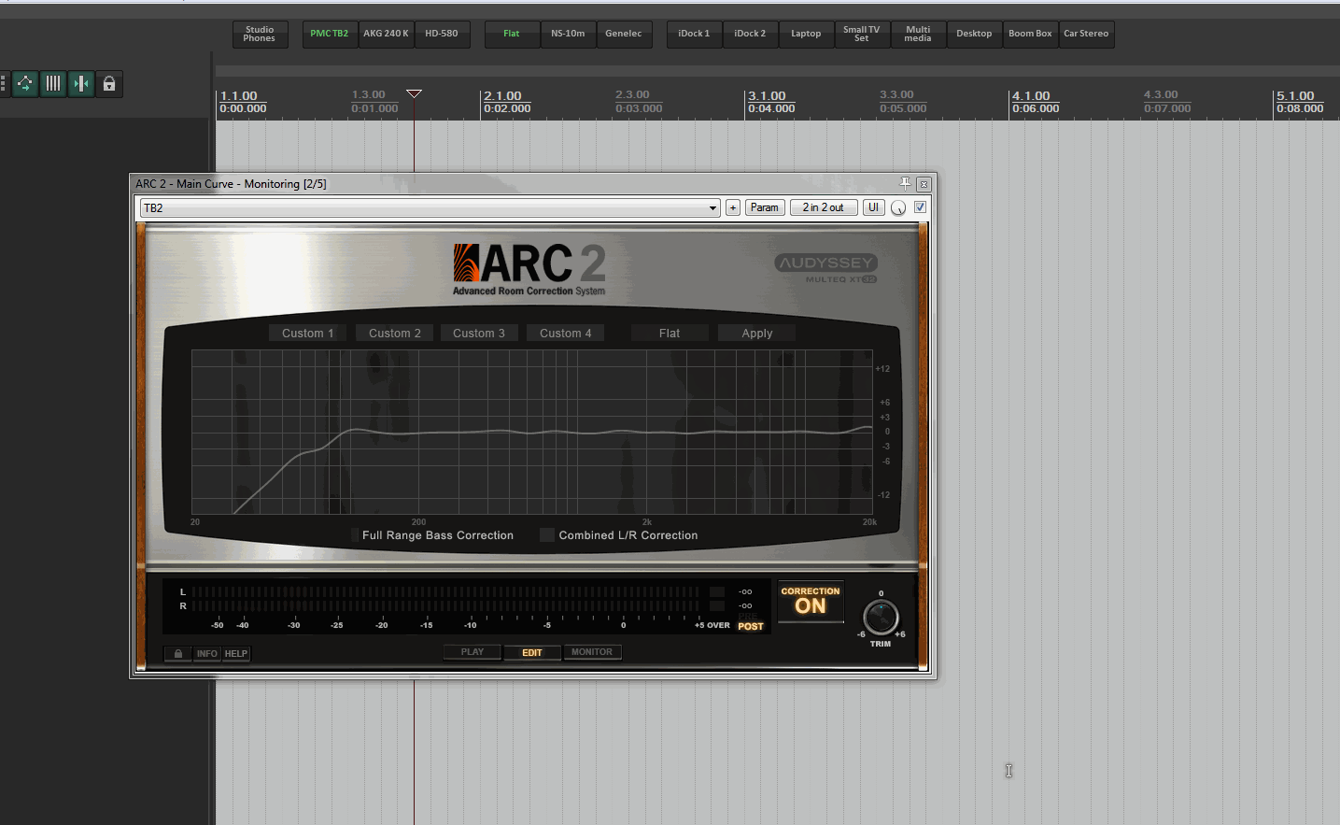
Task: Open the Param menu button
Action: coord(764,207)
